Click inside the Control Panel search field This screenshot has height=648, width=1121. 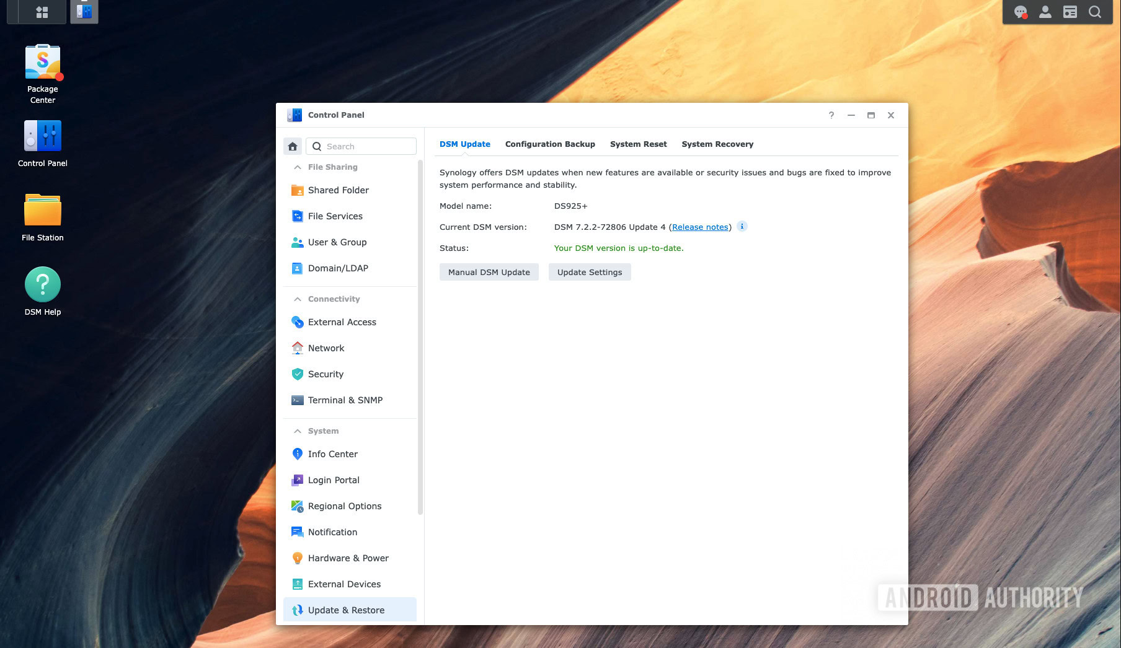366,146
